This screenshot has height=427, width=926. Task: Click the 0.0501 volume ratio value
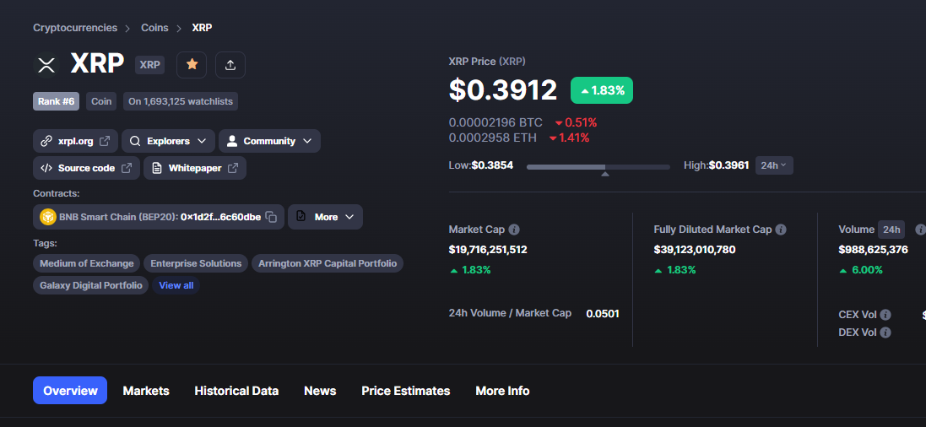pos(603,314)
